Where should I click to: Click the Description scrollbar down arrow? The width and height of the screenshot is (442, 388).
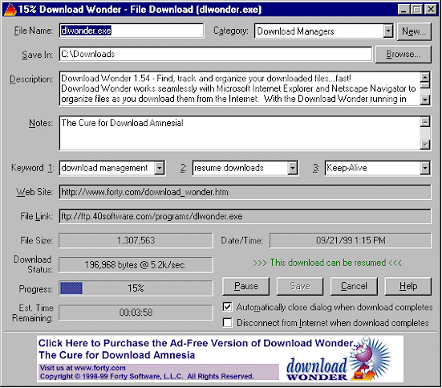point(425,100)
